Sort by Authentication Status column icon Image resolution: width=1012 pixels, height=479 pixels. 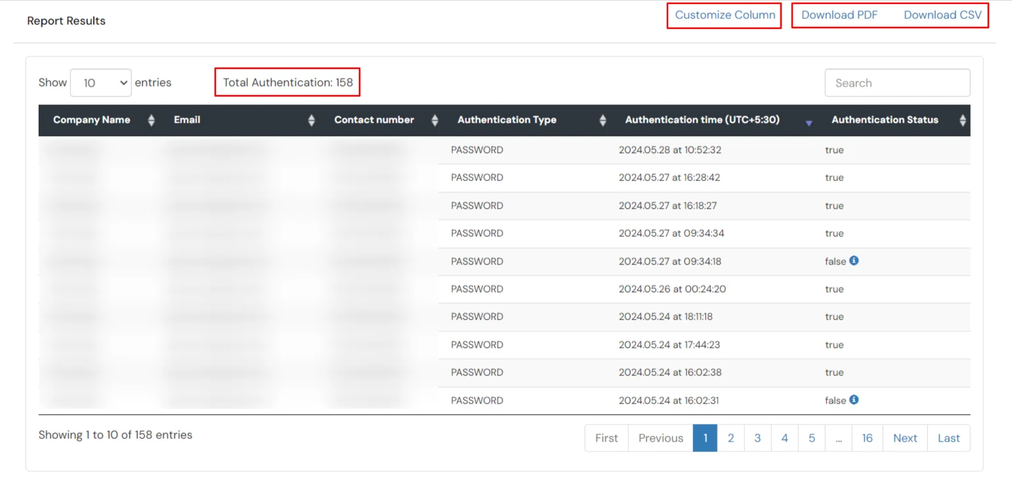pyautogui.click(x=962, y=120)
